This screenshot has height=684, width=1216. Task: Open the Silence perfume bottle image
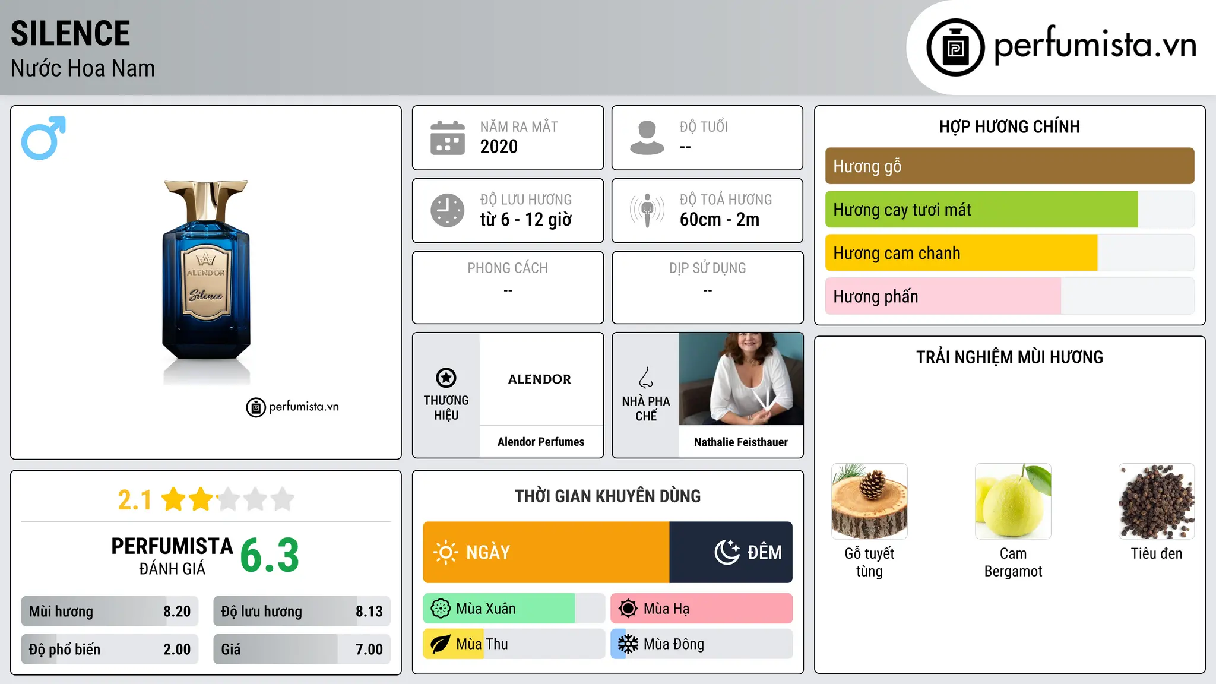point(206,282)
